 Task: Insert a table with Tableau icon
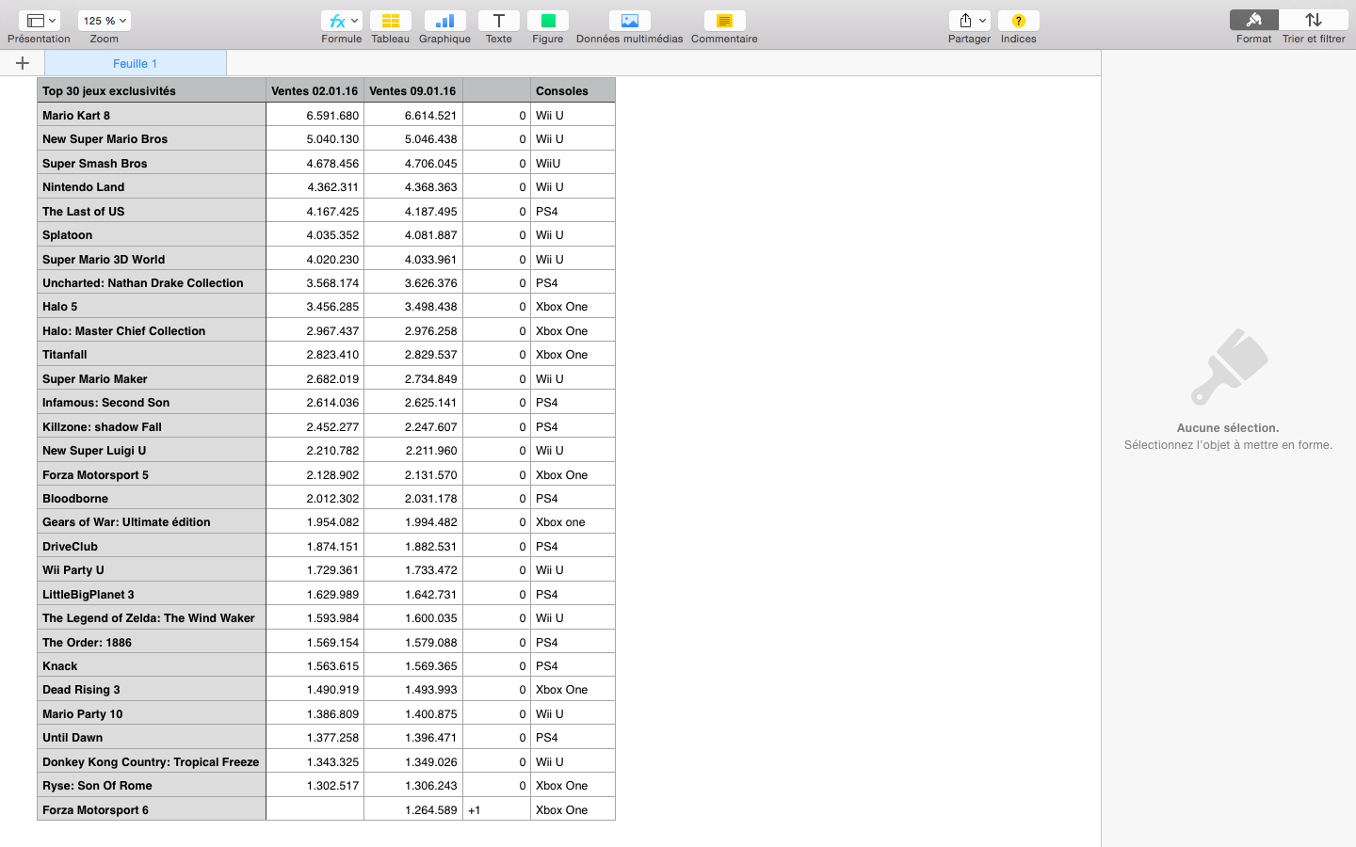coord(390,21)
